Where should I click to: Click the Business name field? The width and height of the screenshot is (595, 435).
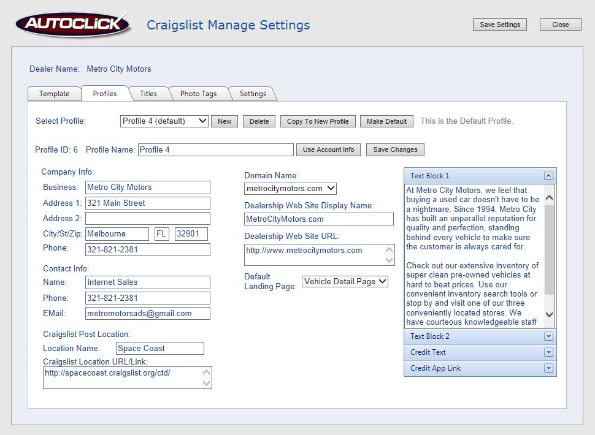(148, 187)
